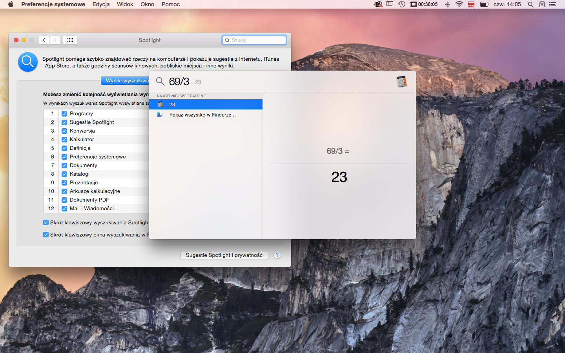Show all preferences via the grid button

pyautogui.click(x=70, y=40)
